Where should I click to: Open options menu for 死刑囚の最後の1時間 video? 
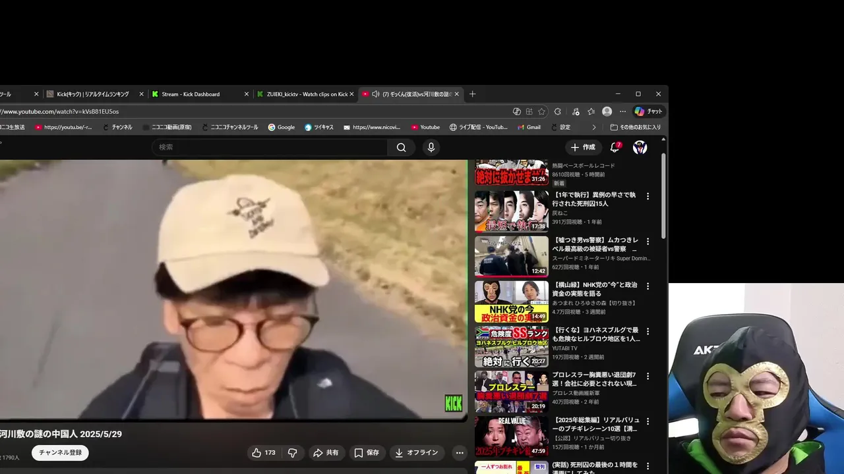click(x=648, y=466)
